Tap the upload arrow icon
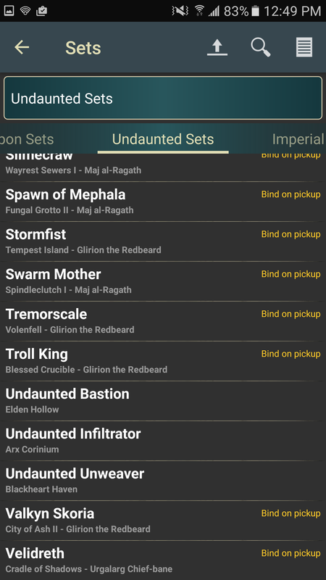This screenshot has height=580, width=326. tap(217, 47)
